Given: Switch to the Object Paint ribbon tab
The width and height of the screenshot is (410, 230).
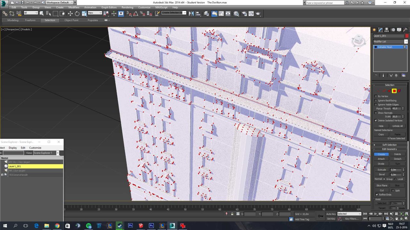Looking at the screenshot, I should (71, 20).
